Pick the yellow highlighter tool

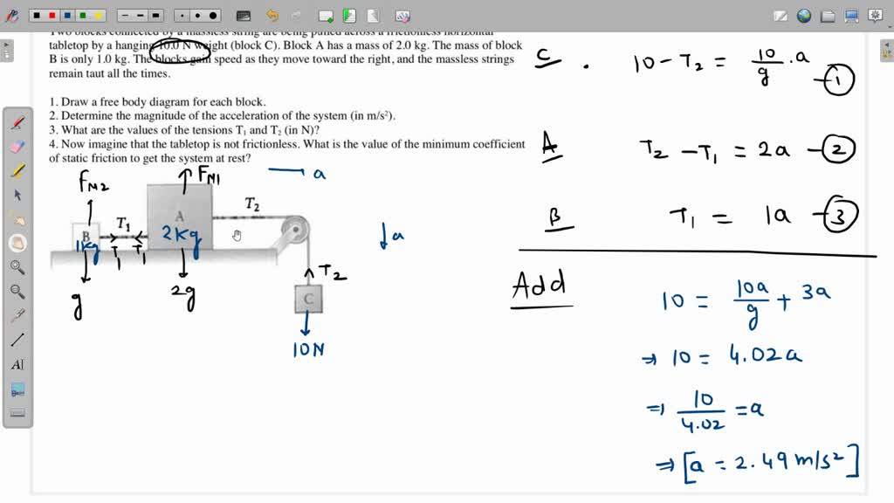(x=16, y=172)
